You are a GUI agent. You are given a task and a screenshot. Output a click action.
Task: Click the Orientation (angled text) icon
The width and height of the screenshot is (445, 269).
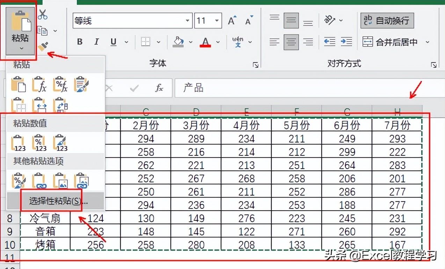click(x=329, y=20)
